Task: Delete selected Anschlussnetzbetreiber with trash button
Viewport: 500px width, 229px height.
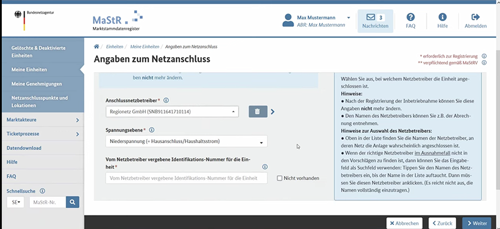Action: coord(257,112)
